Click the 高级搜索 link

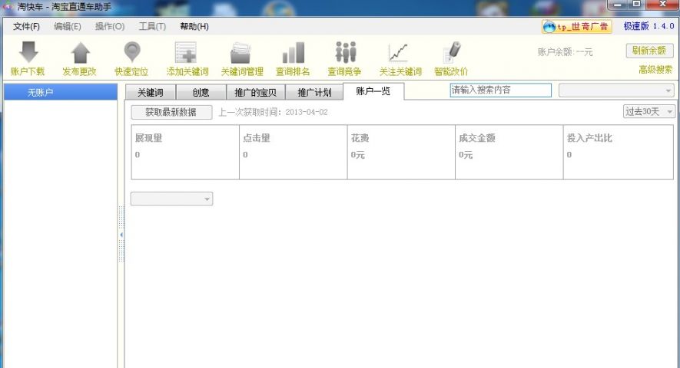pyautogui.click(x=655, y=70)
